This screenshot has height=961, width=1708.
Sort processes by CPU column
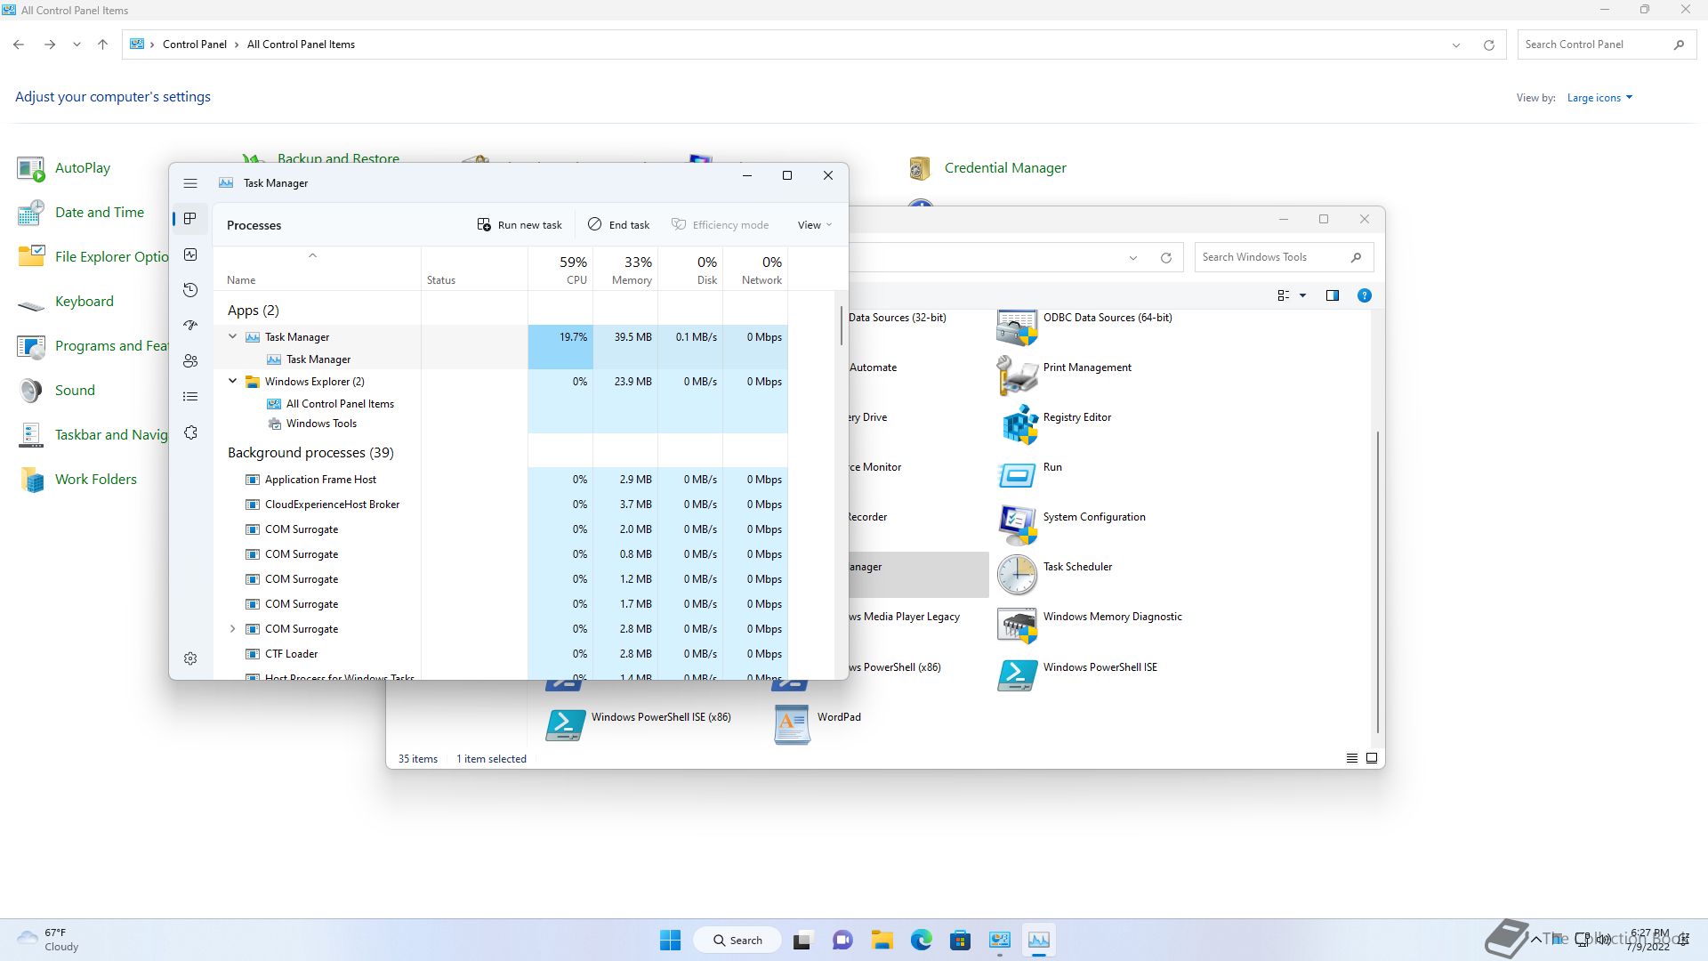560,269
